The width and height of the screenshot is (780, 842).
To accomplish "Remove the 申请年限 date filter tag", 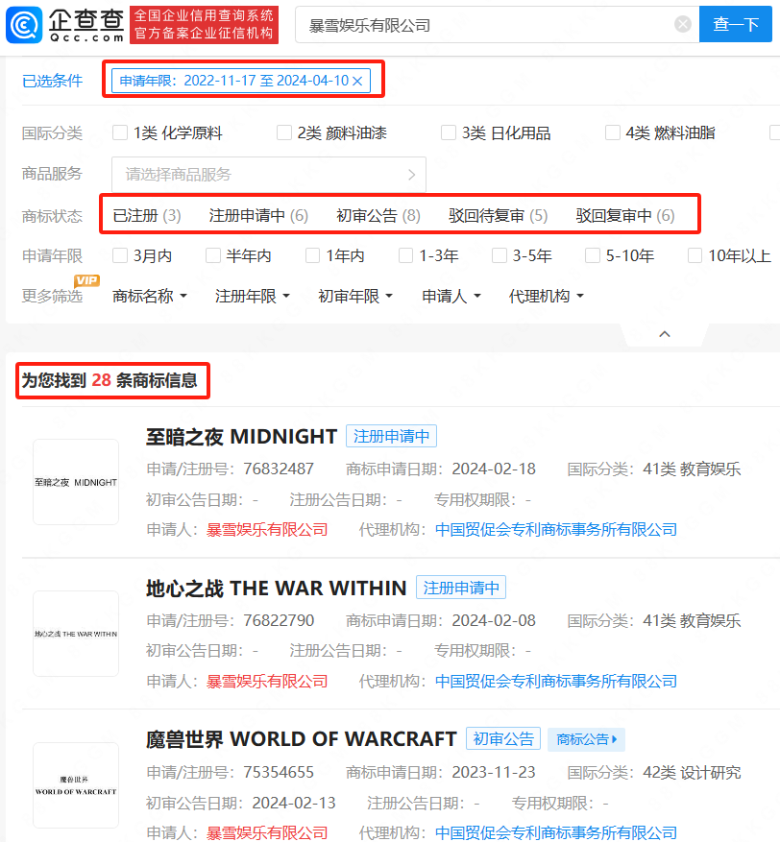I will 357,81.
